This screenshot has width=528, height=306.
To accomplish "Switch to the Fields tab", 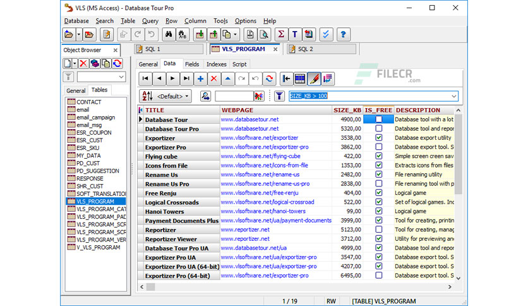I will (192, 64).
